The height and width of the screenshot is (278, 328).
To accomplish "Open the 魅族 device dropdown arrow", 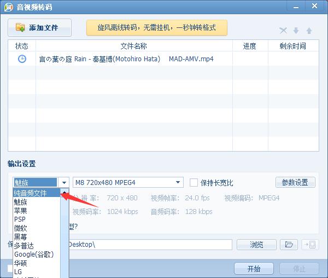I will tap(64, 183).
